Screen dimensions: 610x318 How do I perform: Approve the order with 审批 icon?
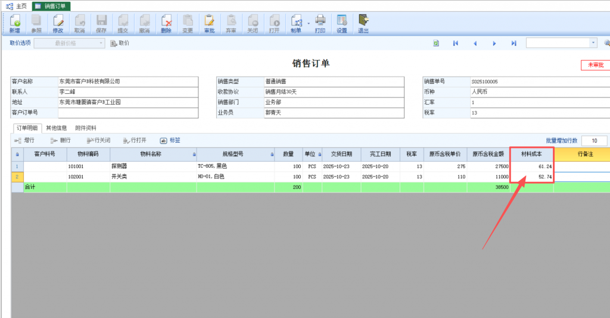pos(209,23)
